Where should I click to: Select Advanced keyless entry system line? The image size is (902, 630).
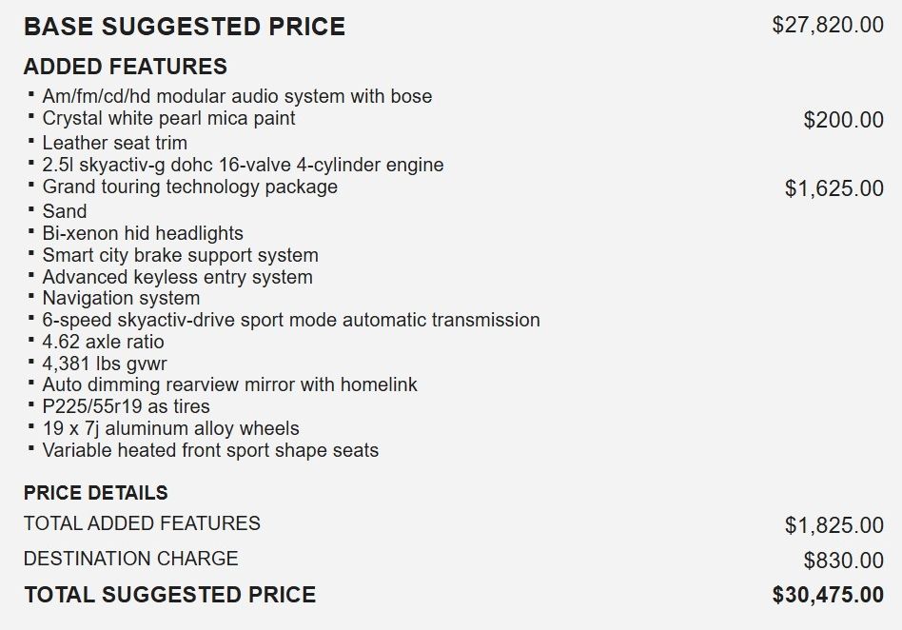tap(177, 277)
